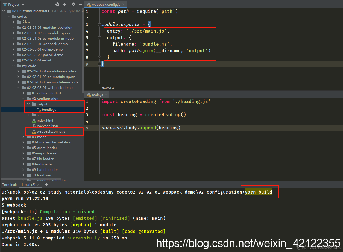
Task: Select the 04-bundle-interpretation folder
Action: coord(51,142)
